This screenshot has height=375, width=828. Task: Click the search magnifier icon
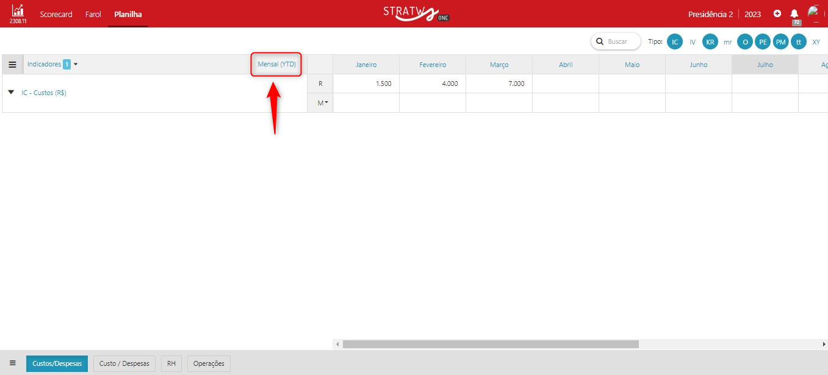(599, 41)
